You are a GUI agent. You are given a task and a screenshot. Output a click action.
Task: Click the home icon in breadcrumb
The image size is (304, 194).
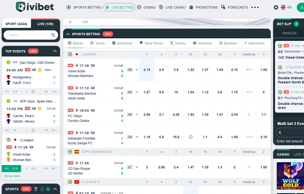tap(70, 22)
